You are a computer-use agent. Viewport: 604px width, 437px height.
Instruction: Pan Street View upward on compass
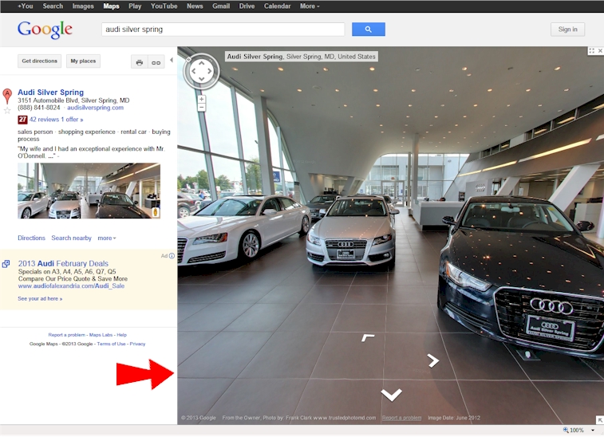pos(201,63)
